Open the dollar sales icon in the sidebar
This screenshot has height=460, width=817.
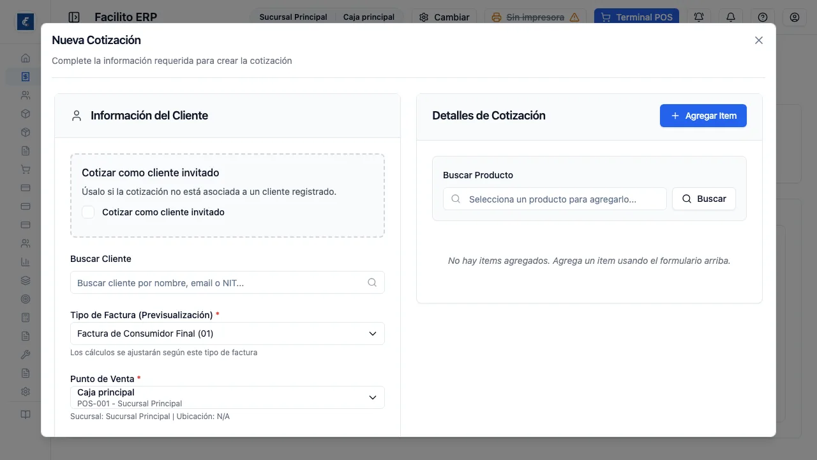click(x=26, y=77)
